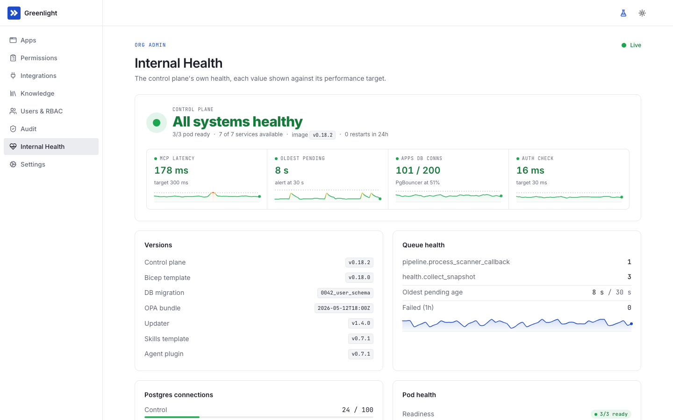Click Oldest Pending 8 s value

point(282,170)
